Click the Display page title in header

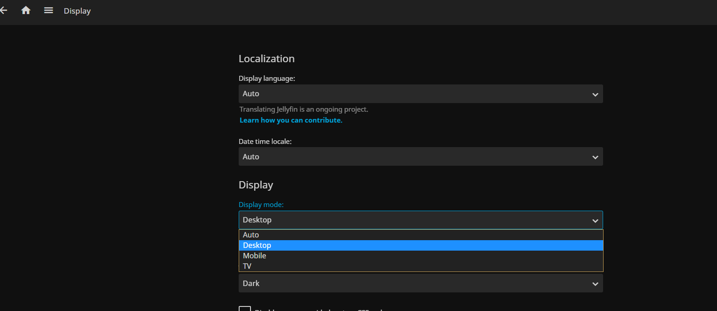(77, 11)
